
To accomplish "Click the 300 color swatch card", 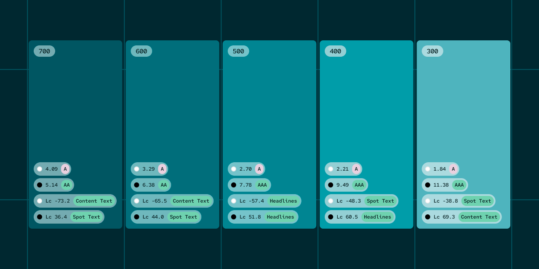I will 464,134.
